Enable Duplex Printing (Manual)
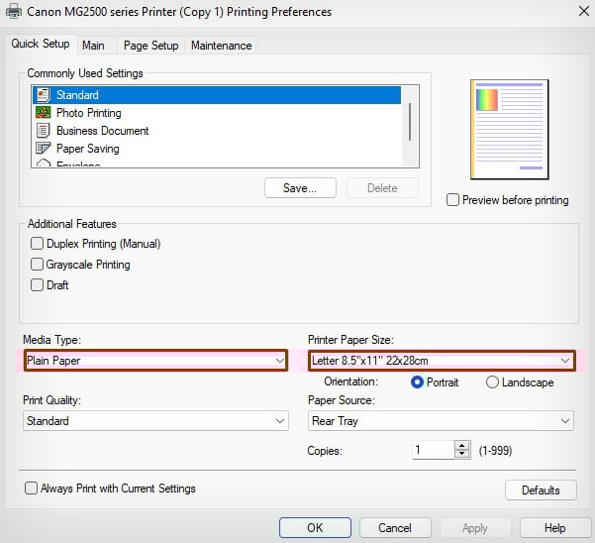Viewport: 595px width, 543px height. [37, 244]
